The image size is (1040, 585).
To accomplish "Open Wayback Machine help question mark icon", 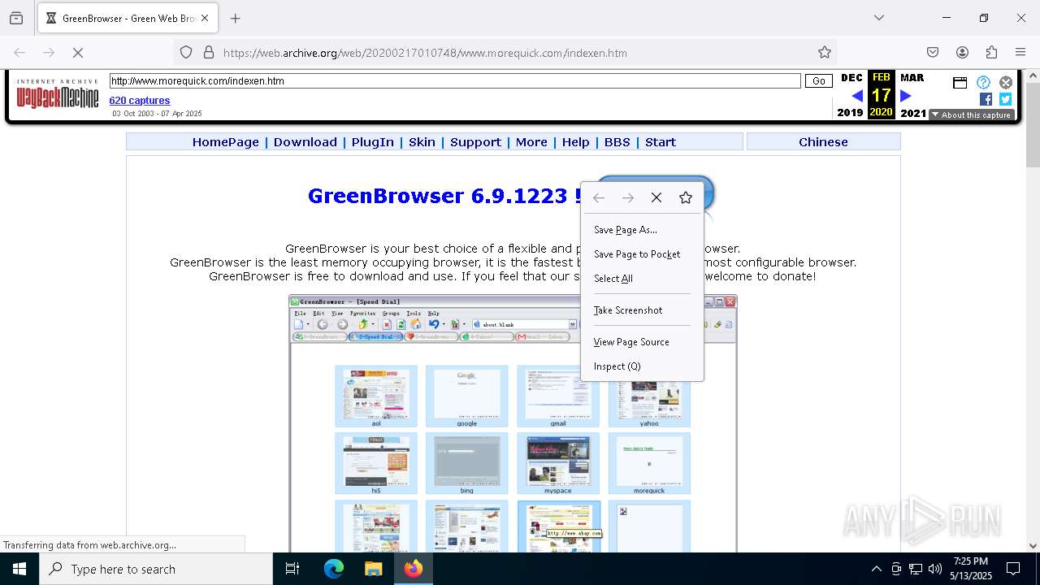I will click(x=983, y=82).
